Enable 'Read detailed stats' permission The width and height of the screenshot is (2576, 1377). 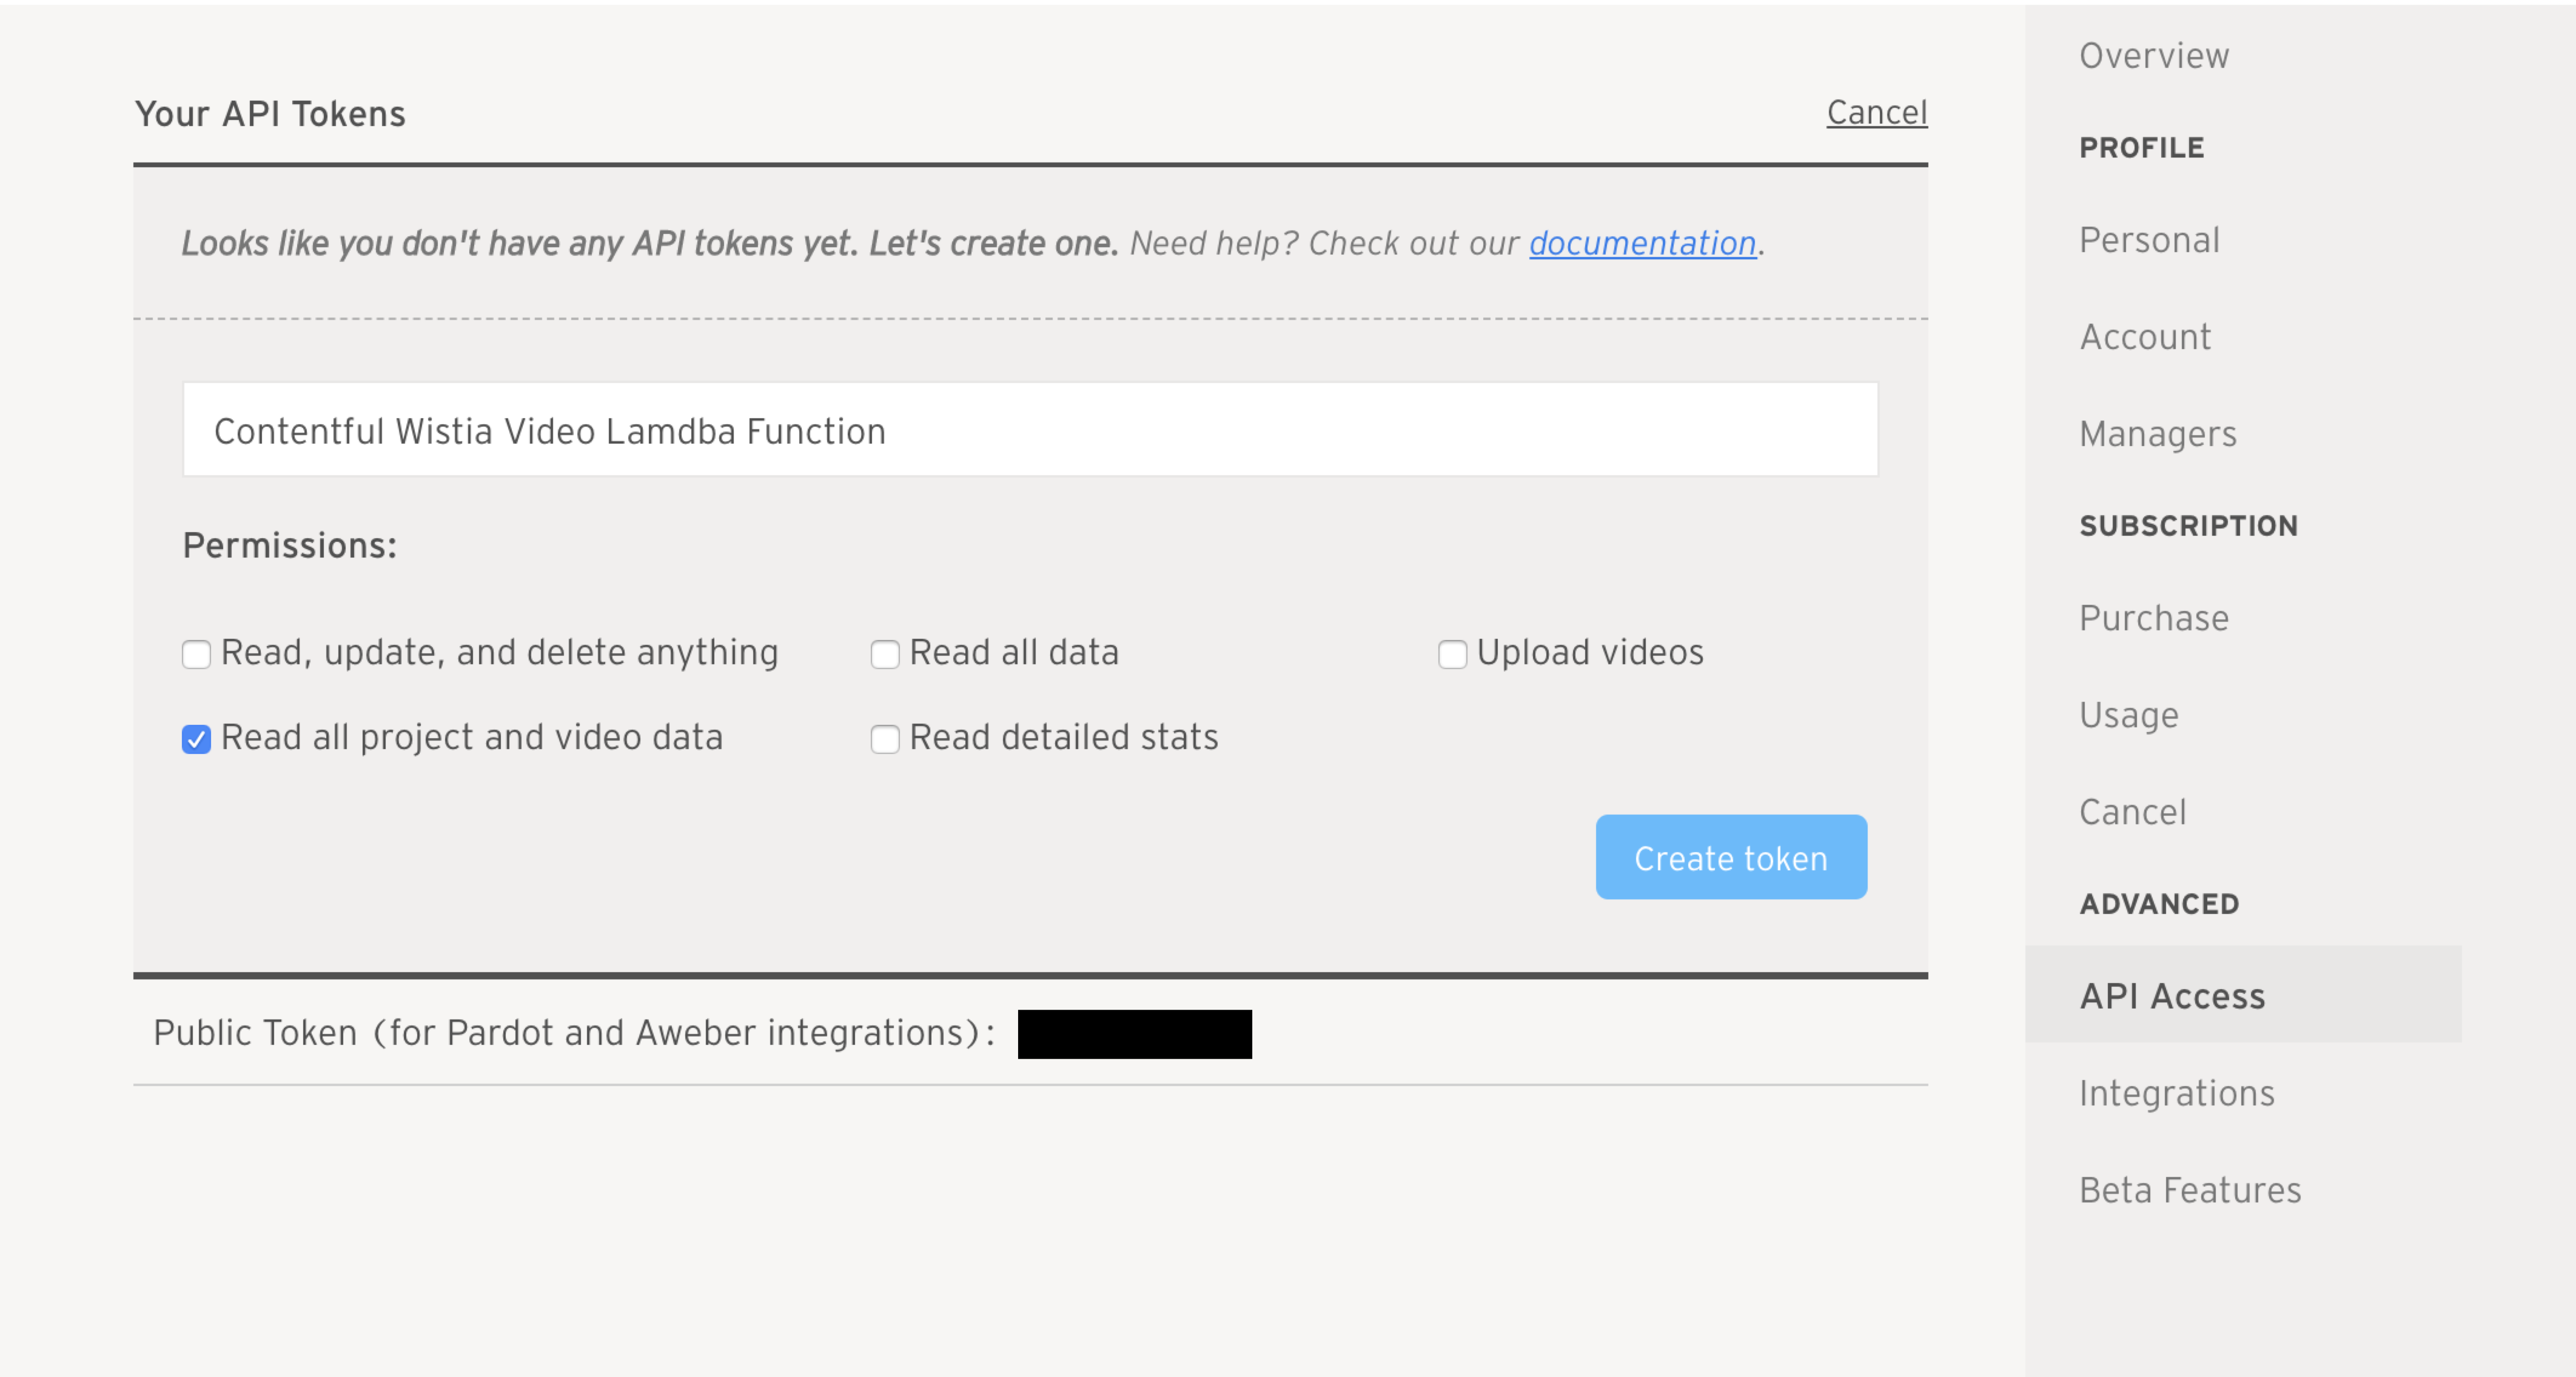pyautogui.click(x=885, y=739)
